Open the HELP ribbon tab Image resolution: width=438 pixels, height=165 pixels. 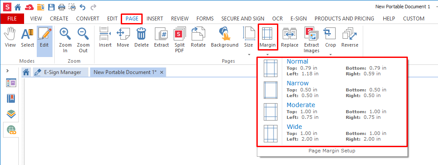pos(389,19)
